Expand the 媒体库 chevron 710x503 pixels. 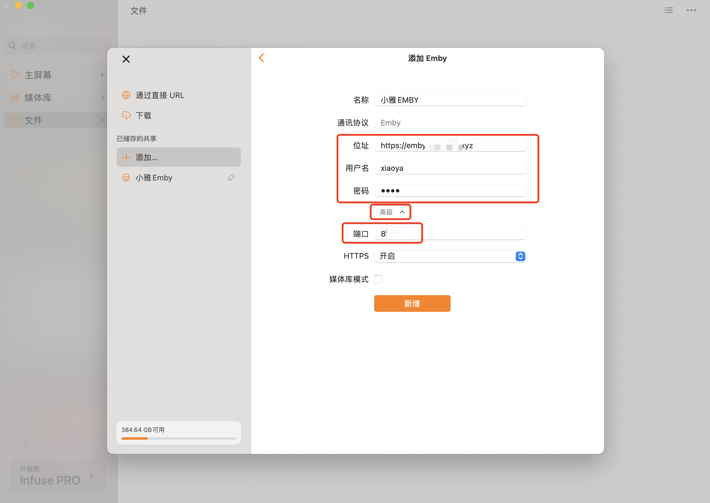tap(102, 98)
